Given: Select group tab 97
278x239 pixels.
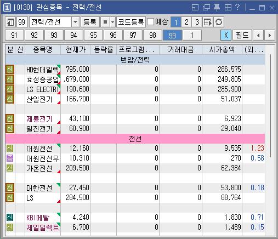Looking at the screenshot, I should point(133,35).
